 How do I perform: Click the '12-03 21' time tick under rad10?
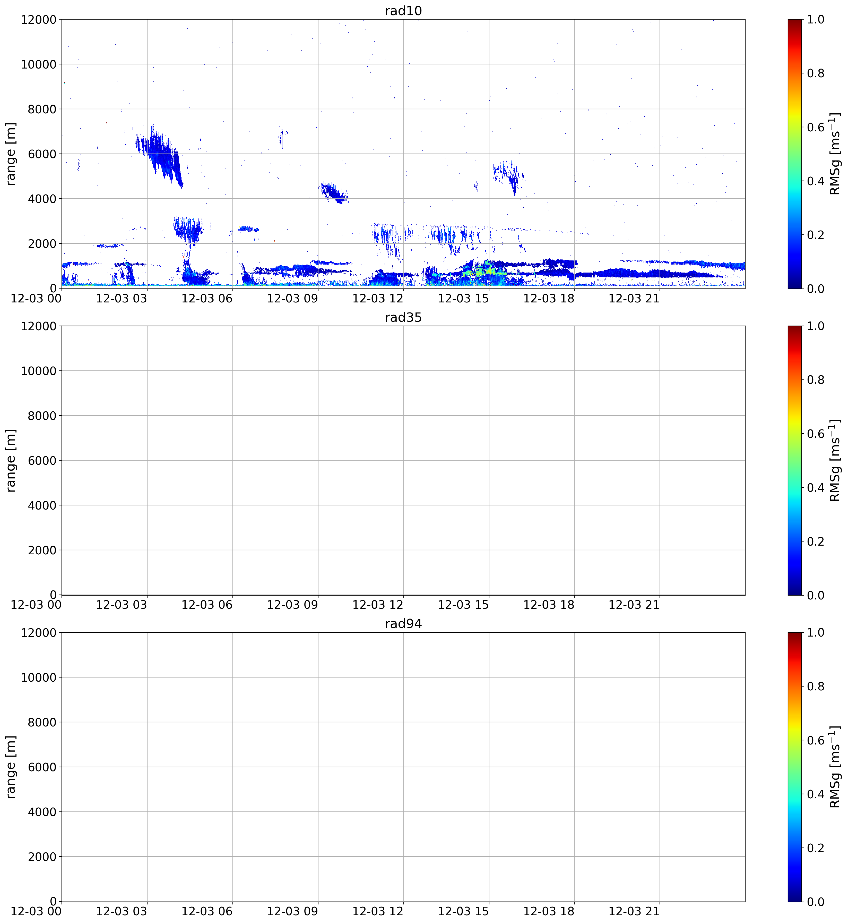634,299
